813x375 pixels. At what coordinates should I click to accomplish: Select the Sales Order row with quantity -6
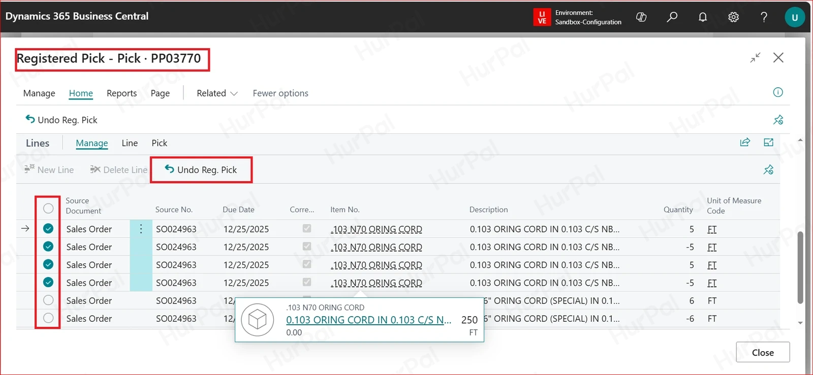[48, 318]
